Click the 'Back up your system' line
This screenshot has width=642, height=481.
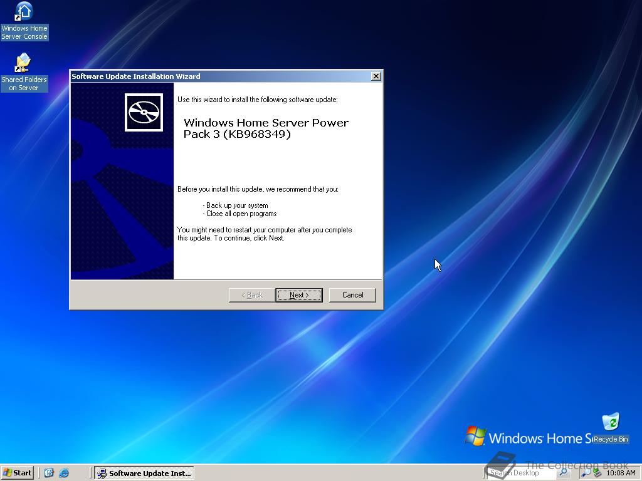(236, 205)
